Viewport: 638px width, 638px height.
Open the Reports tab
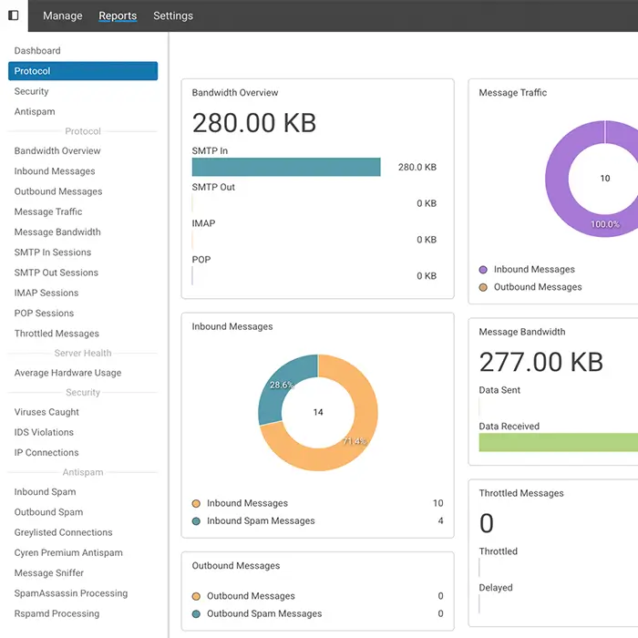pos(118,15)
